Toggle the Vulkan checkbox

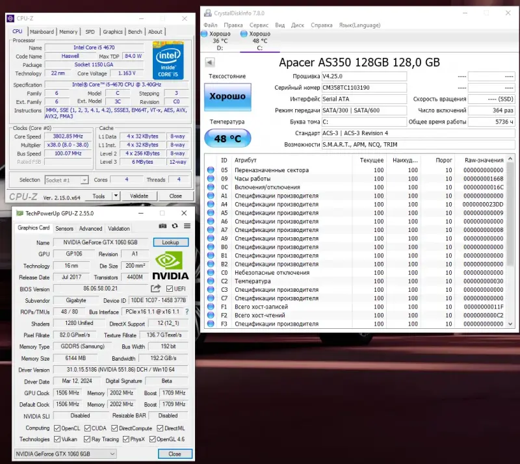[x=57, y=439]
